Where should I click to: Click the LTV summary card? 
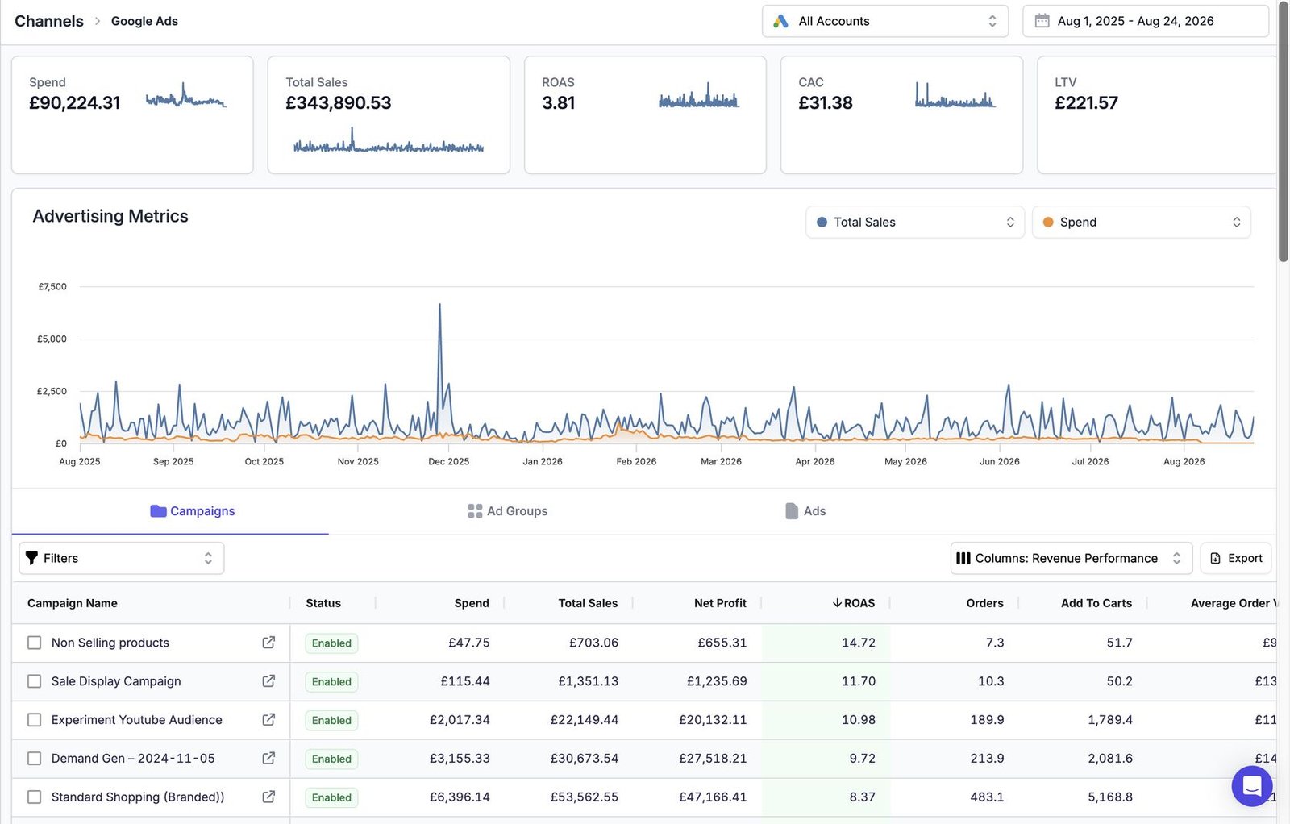[x=1157, y=114]
